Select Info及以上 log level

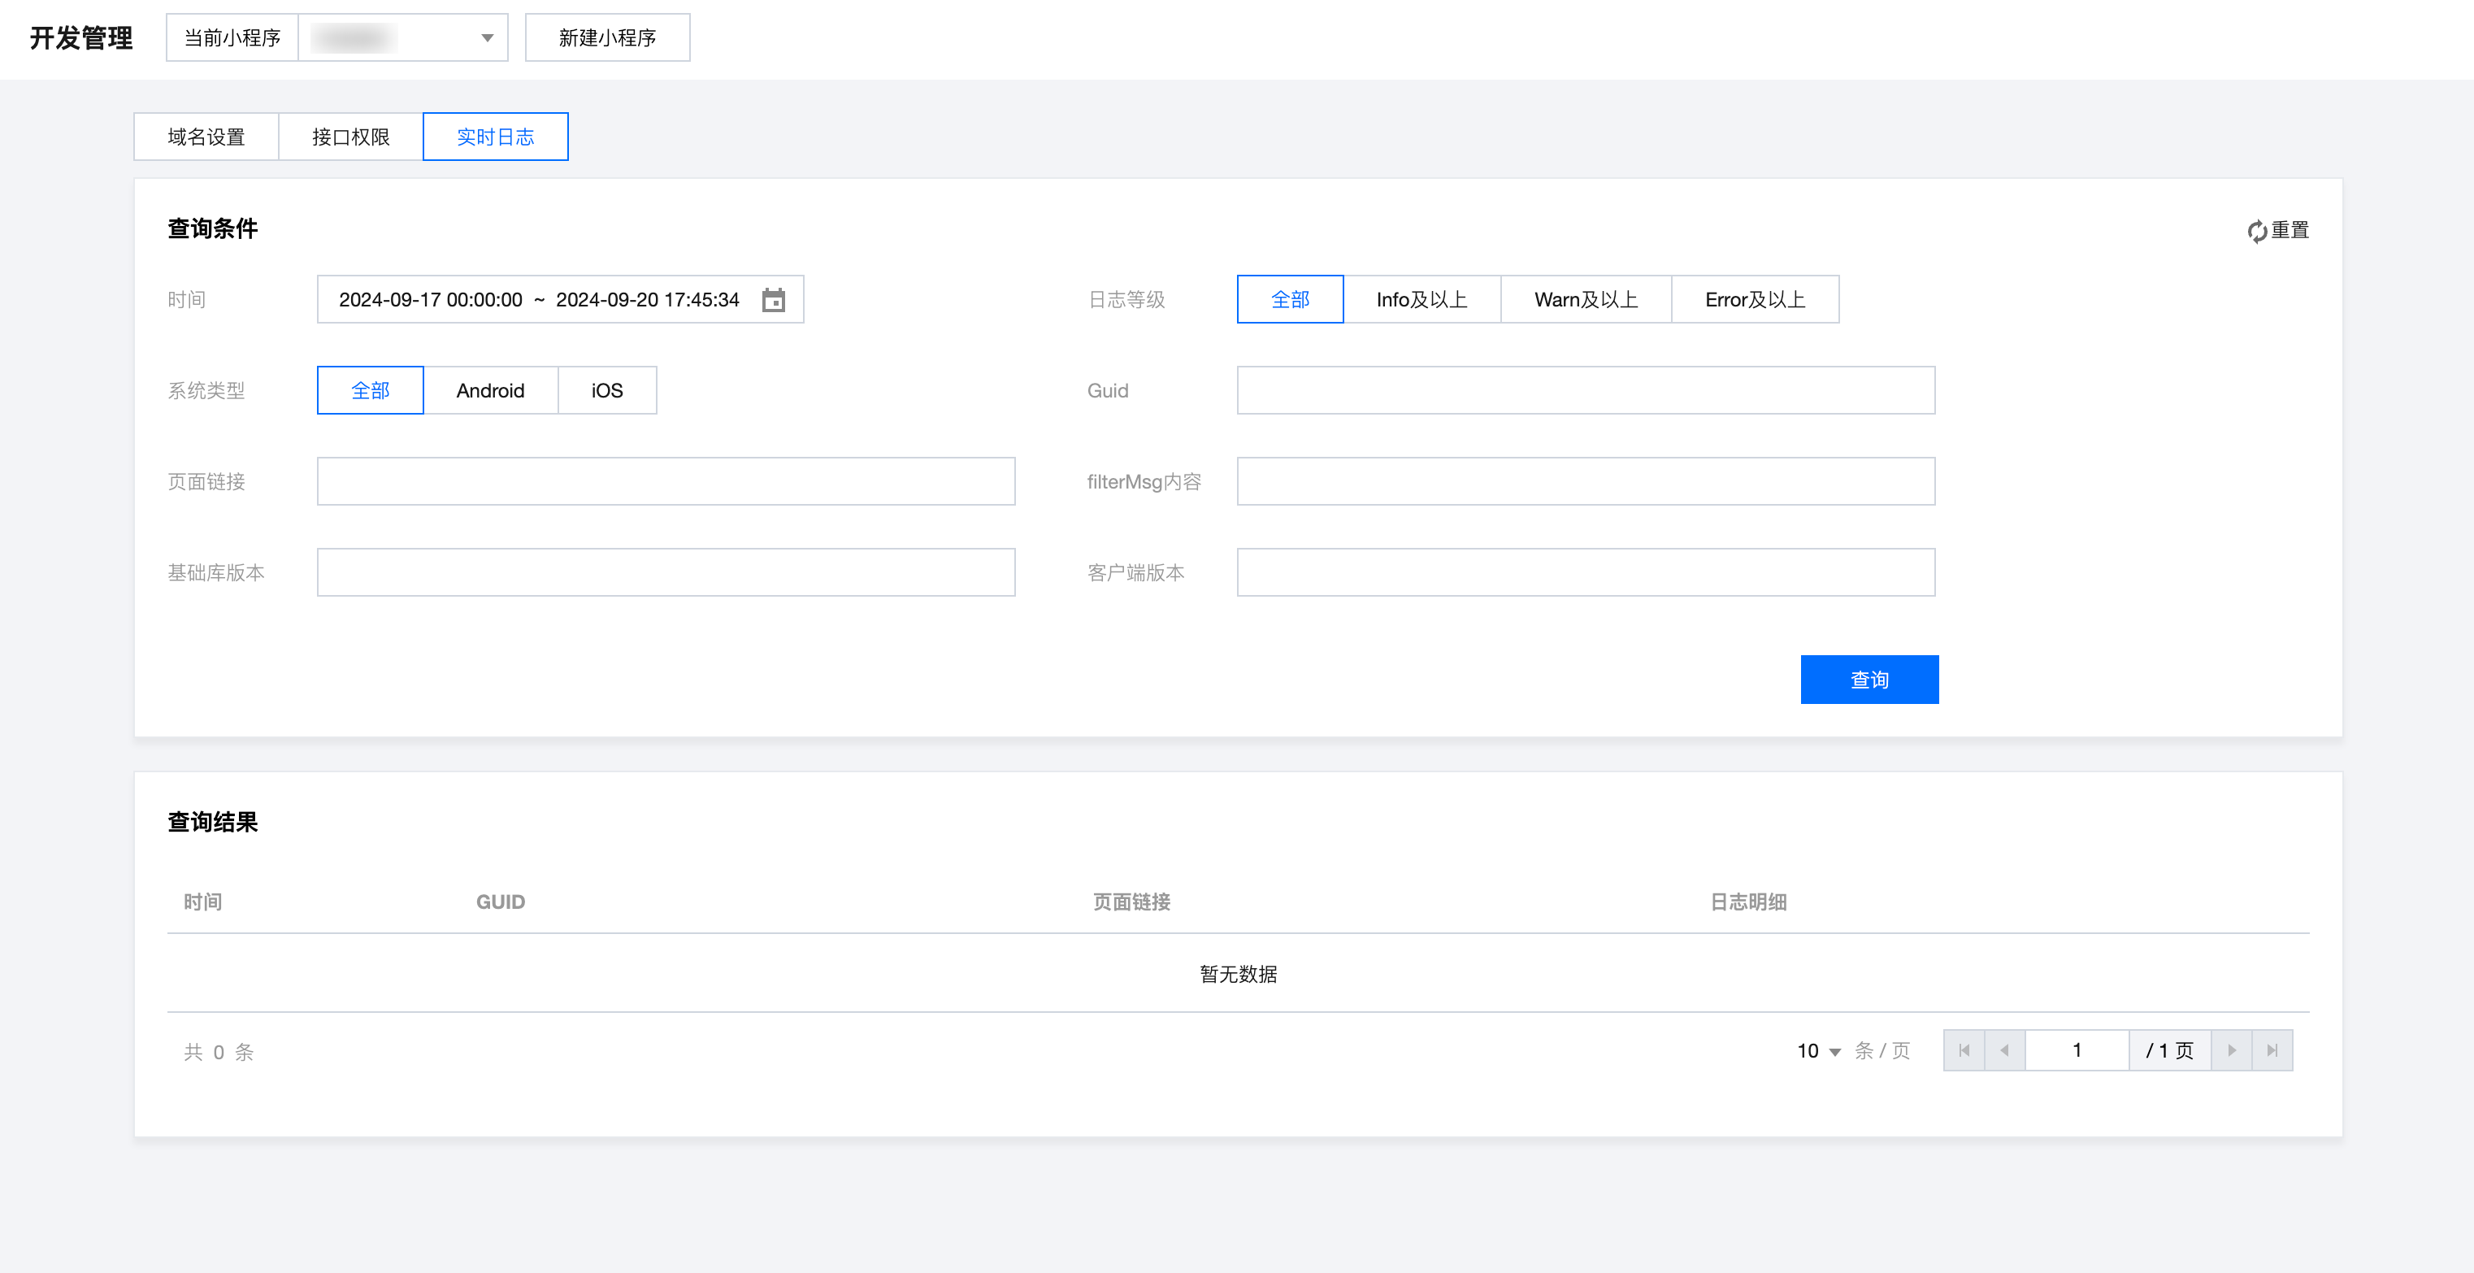(1421, 300)
